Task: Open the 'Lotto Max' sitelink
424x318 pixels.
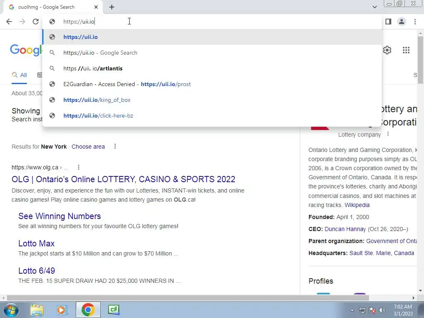Action: 36,243
